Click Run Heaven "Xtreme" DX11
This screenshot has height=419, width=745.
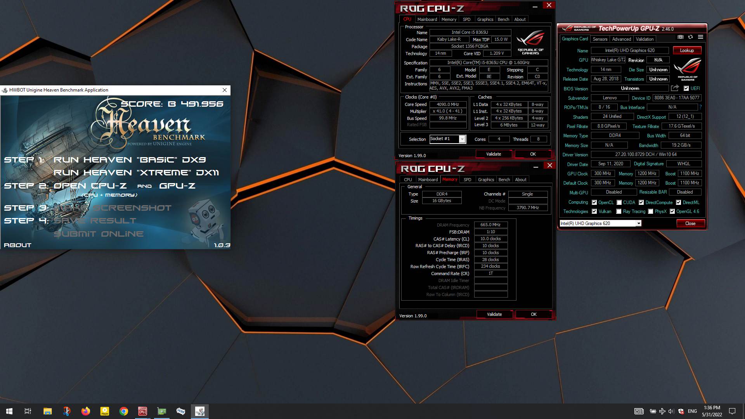136,173
